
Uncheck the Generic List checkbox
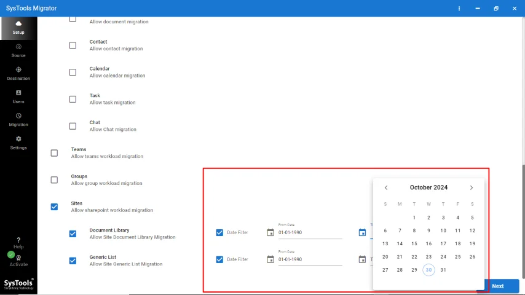coord(73,261)
